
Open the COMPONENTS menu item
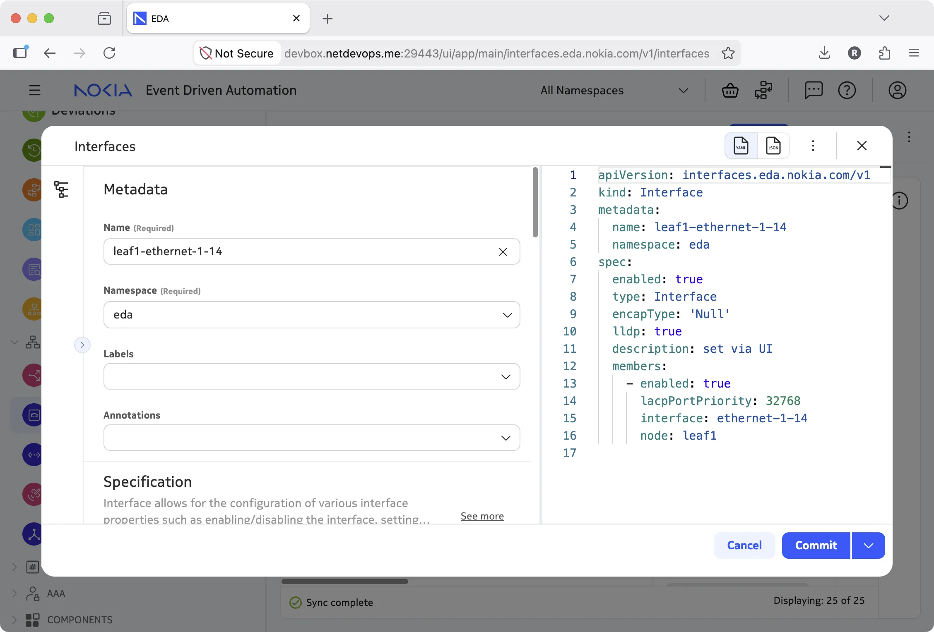pos(79,620)
